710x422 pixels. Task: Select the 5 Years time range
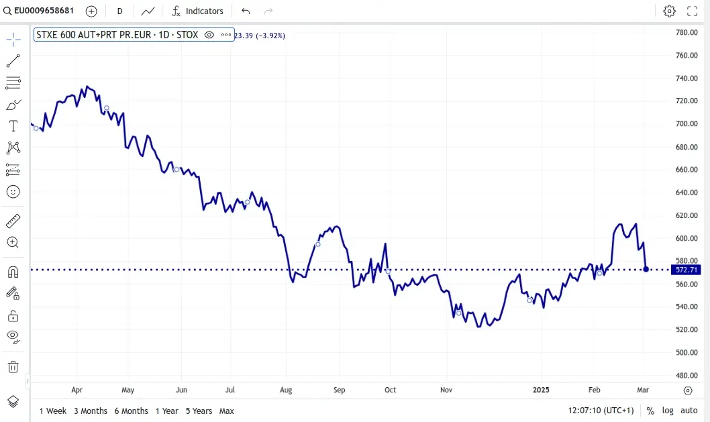click(199, 411)
